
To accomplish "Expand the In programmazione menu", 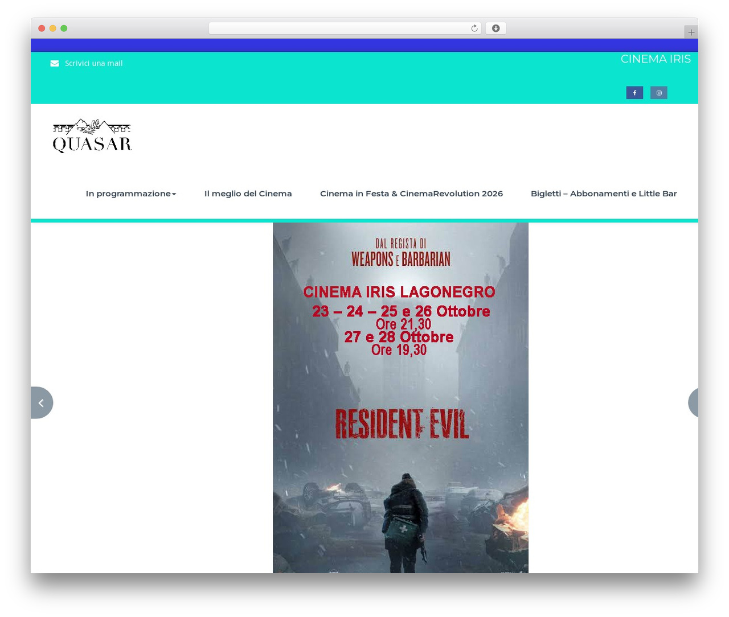I will pyautogui.click(x=131, y=194).
